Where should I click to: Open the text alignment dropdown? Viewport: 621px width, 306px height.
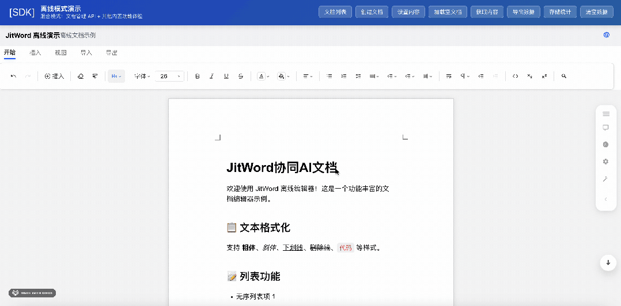click(308, 76)
